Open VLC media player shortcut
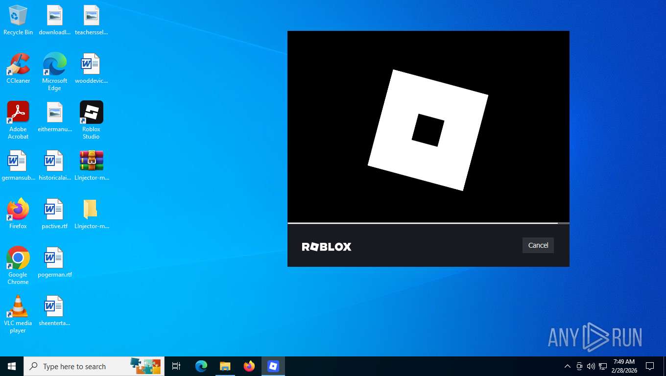Screen dimensions: 666x376 click(x=18, y=314)
